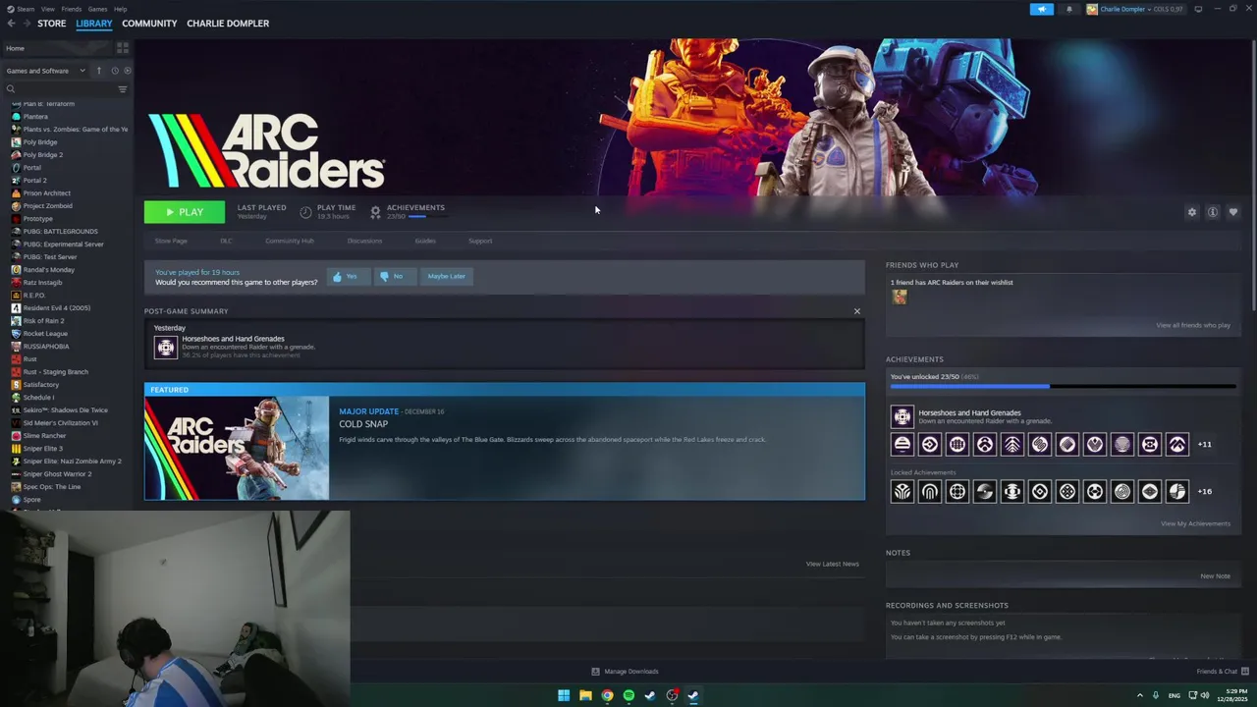Screen dimensions: 1257x707
Task: Click View Latest News link
Action: tap(833, 564)
